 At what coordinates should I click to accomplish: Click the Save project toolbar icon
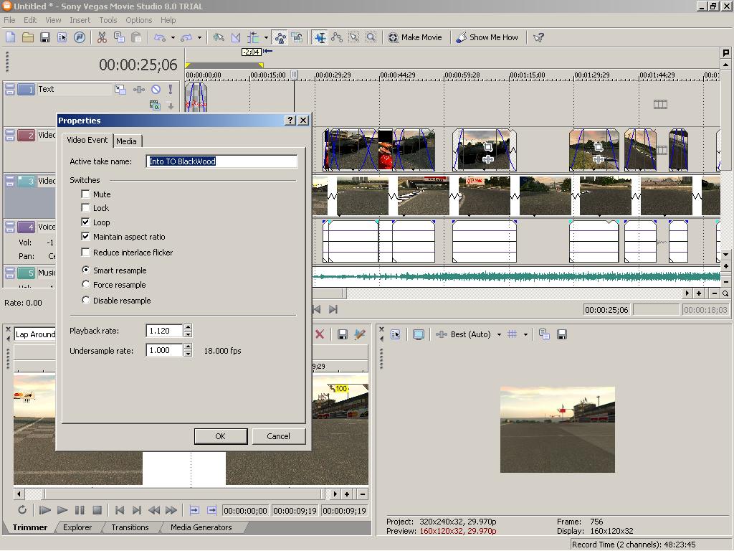pos(45,37)
